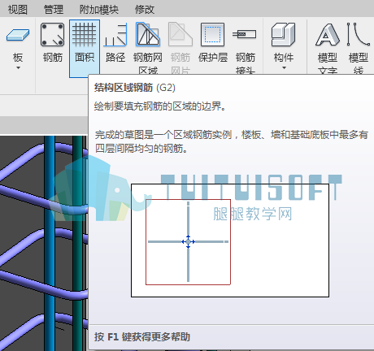Image resolution: width=374 pixels, height=351 pixels.
Task: Expand the 板 dropdown arrow
Action: point(18,67)
